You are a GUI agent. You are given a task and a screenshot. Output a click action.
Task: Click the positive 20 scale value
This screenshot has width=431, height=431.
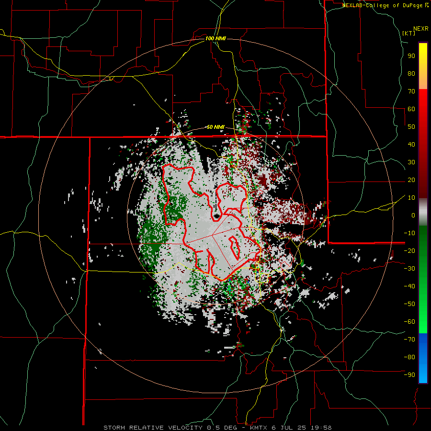coord(411,180)
